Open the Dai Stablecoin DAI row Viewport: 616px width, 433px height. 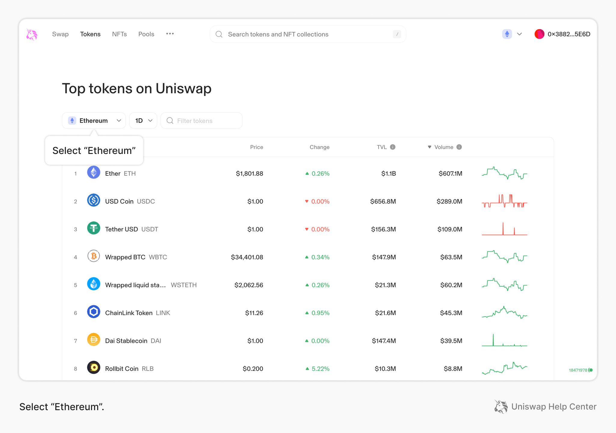click(x=308, y=341)
